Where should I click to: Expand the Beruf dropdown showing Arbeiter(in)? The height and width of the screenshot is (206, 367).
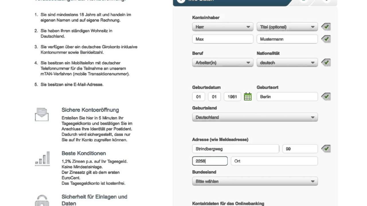point(222,63)
